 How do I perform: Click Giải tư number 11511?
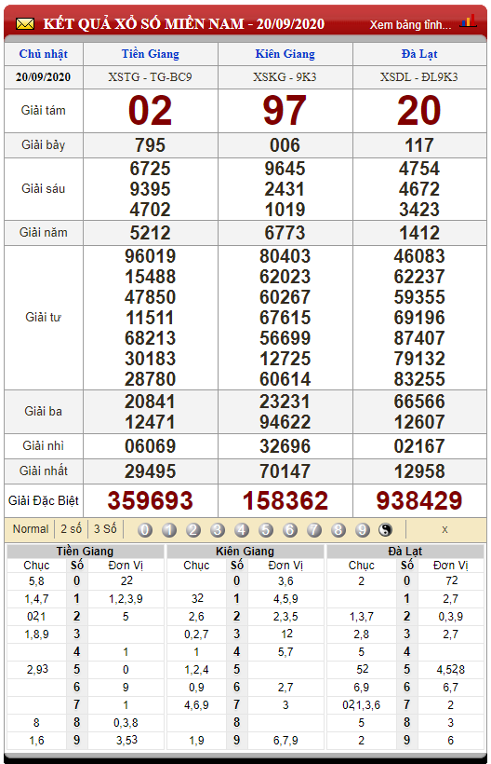coord(151,318)
